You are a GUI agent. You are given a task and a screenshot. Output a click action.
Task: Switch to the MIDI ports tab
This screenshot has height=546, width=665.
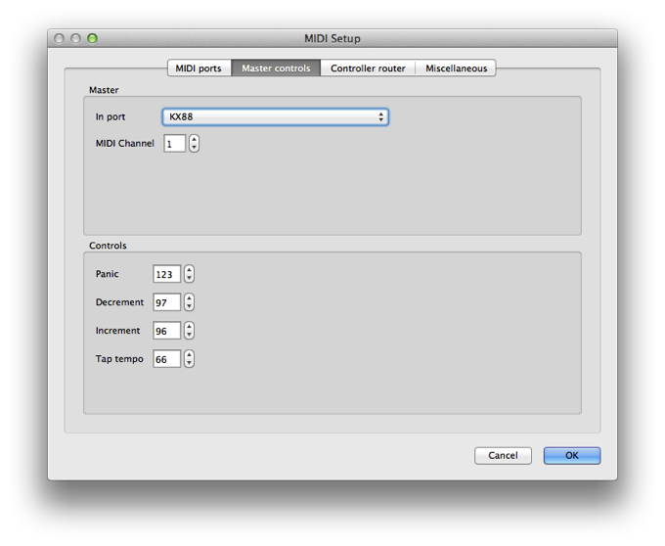tap(199, 68)
